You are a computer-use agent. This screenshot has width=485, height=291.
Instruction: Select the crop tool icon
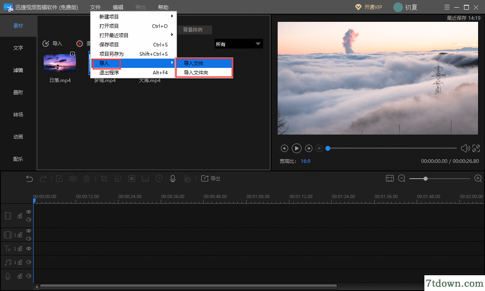pyautogui.click(x=104, y=179)
